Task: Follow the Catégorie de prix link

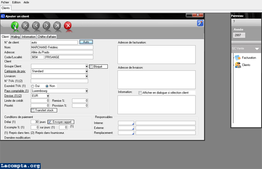Action: pos(15,71)
